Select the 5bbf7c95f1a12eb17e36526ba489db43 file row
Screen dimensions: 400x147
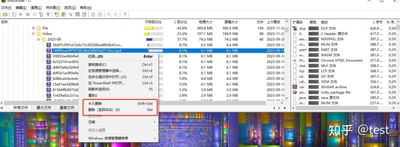pos(87,45)
